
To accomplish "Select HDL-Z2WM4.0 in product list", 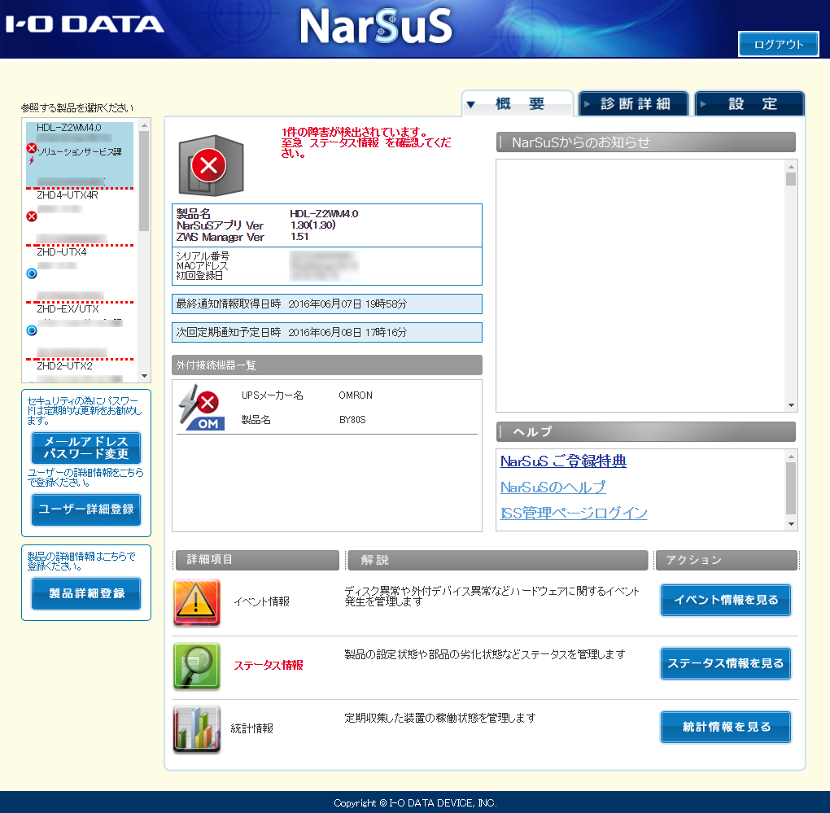I will (80, 155).
